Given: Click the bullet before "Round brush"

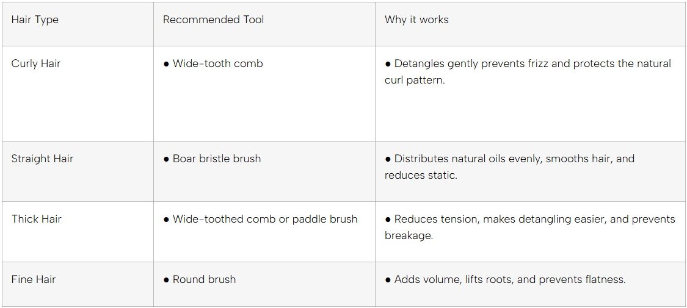Looking at the screenshot, I should point(166,280).
